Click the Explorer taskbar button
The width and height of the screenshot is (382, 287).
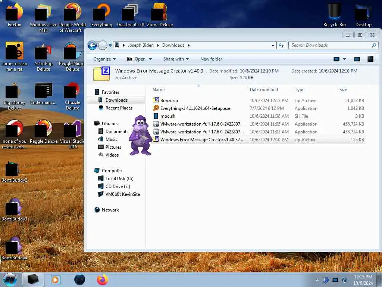pos(33,280)
